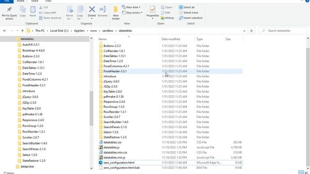
Task: Click the Paste icon in the ribbon
Action: click(x=33, y=10)
